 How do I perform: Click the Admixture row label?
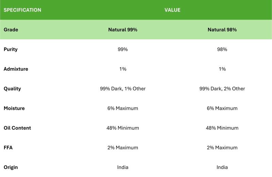pyautogui.click(x=16, y=69)
